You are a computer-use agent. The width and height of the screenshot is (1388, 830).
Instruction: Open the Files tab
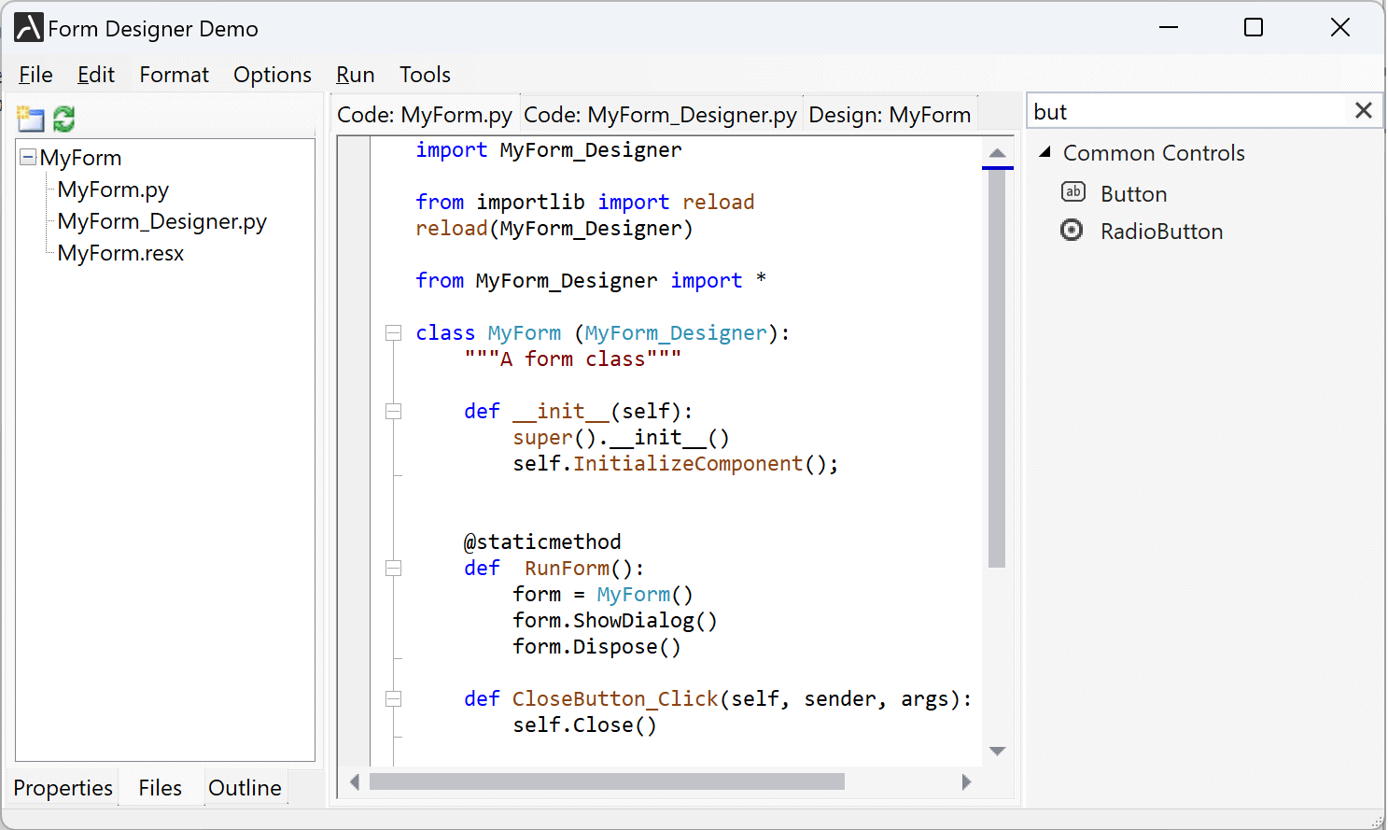pyautogui.click(x=160, y=788)
